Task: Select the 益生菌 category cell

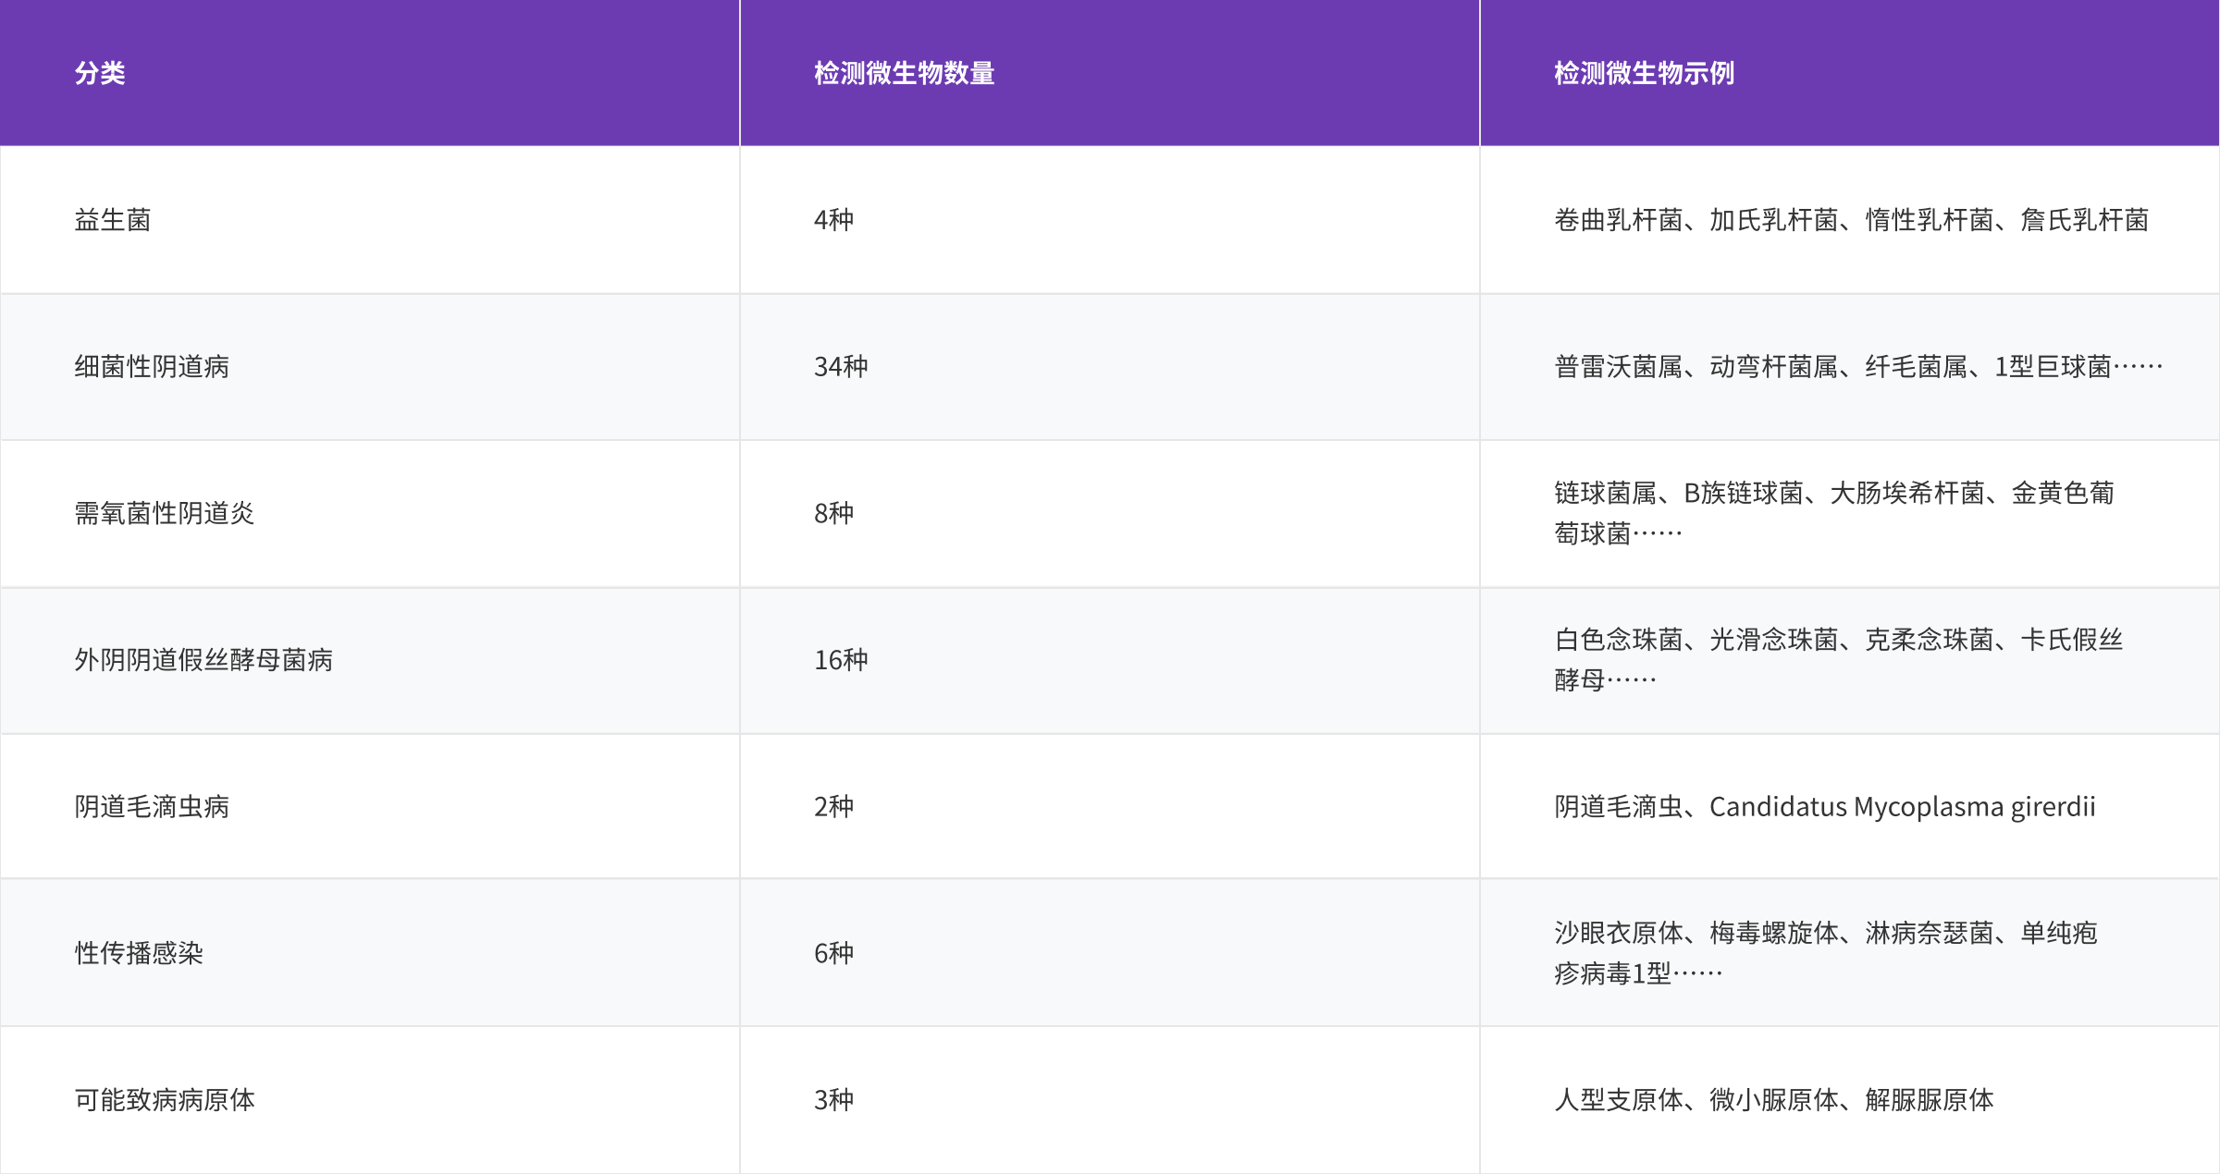Action: (x=113, y=220)
